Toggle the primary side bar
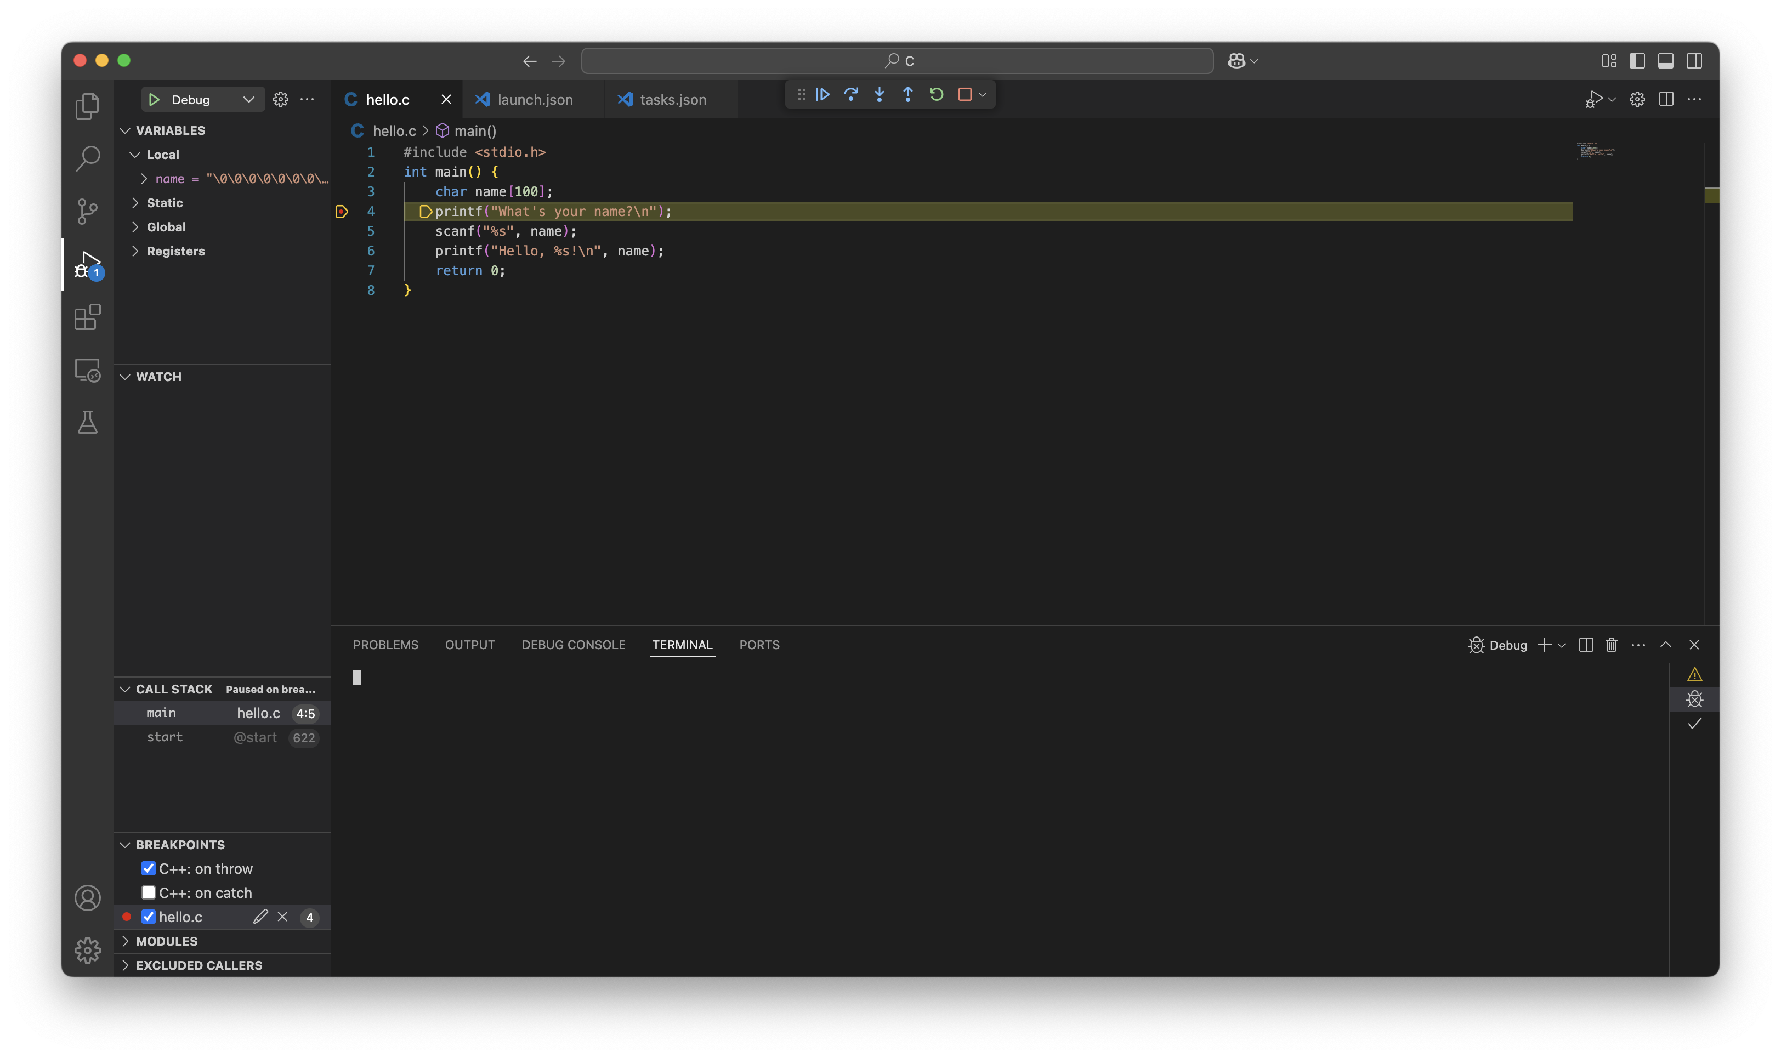The image size is (1781, 1058). [1638, 61]
